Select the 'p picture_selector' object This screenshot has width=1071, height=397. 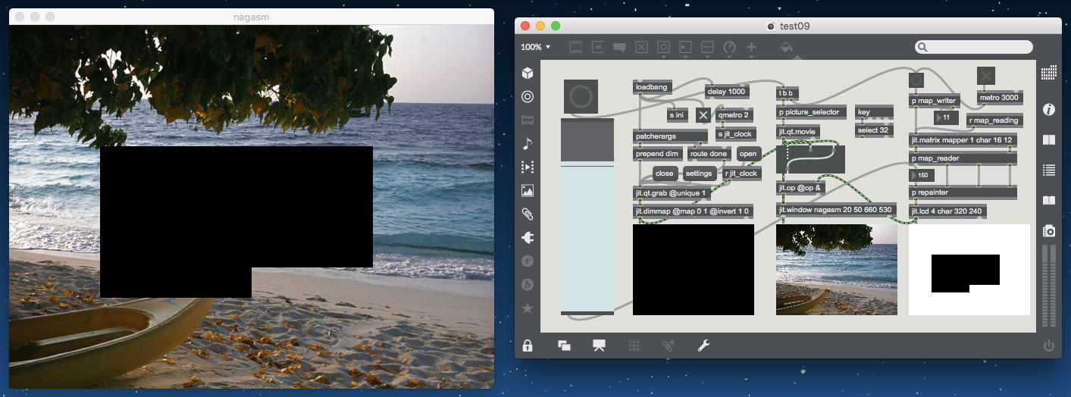[x=811, y=112]
